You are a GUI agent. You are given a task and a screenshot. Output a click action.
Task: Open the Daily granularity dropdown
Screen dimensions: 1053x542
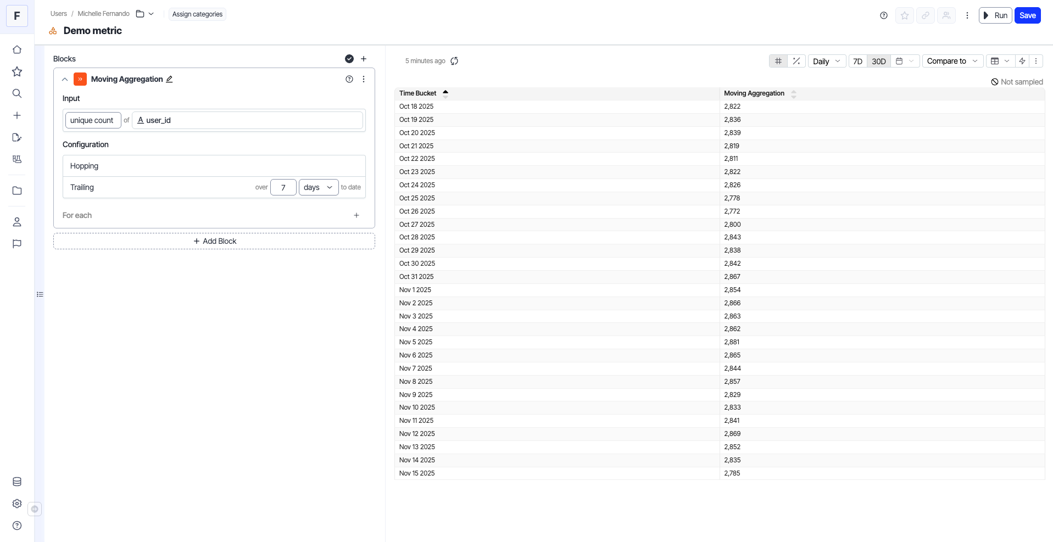827,61
